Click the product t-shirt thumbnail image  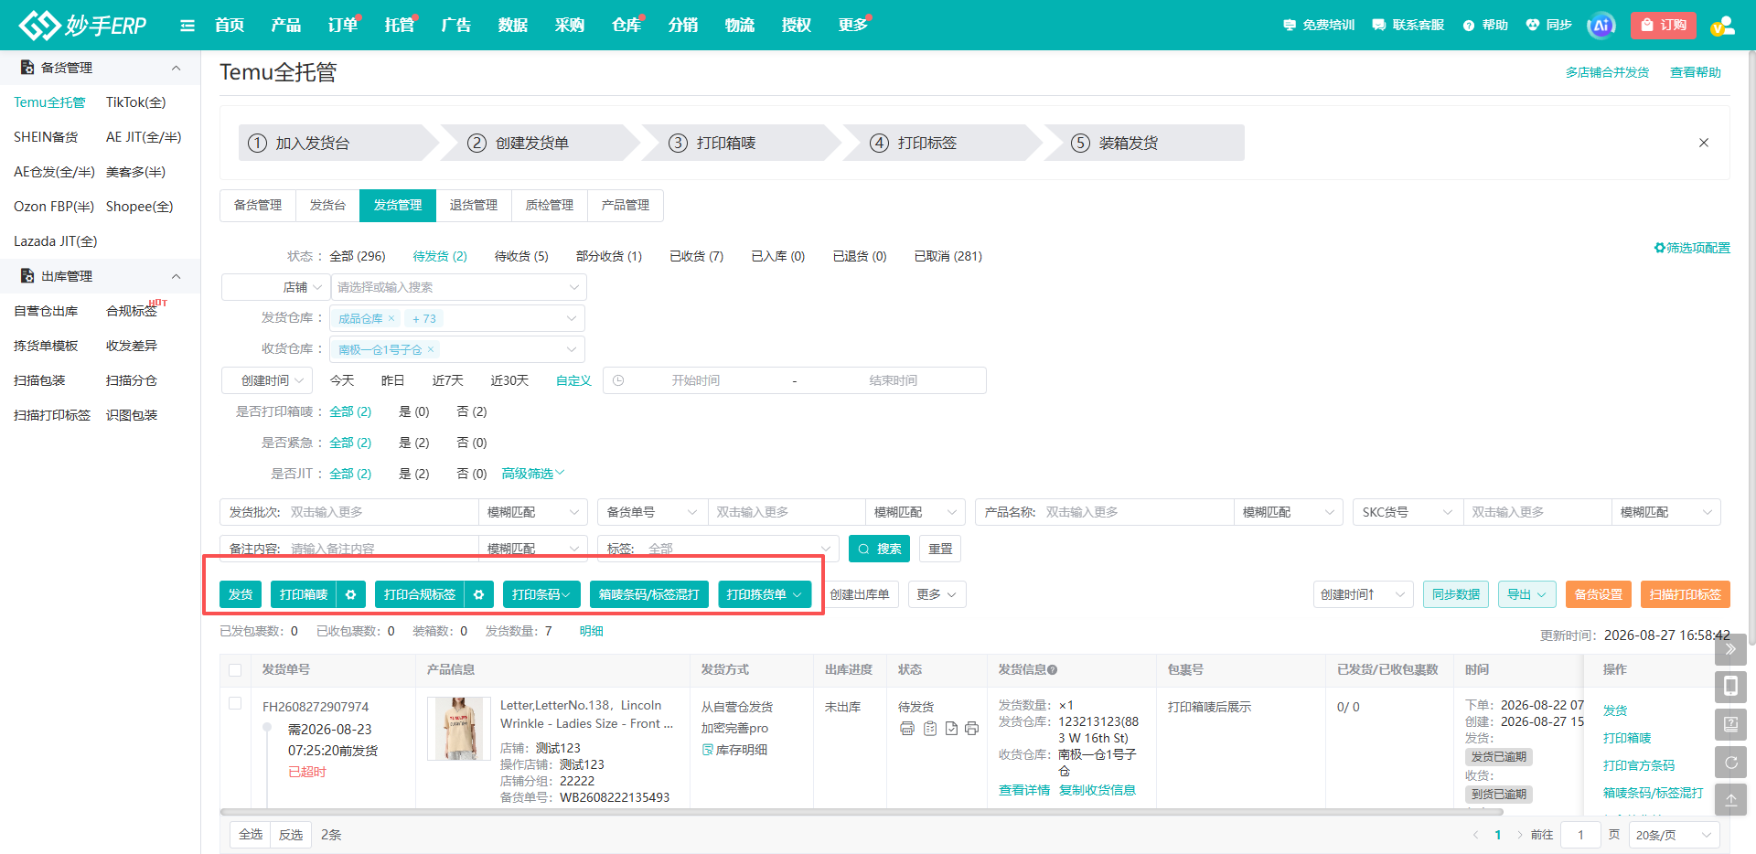click(459, 729)
